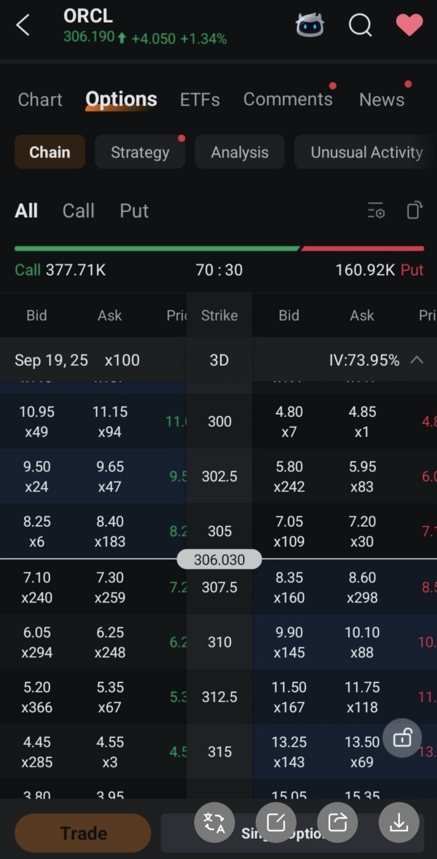Tap the rotate screen layout icon

click(414, 210)
